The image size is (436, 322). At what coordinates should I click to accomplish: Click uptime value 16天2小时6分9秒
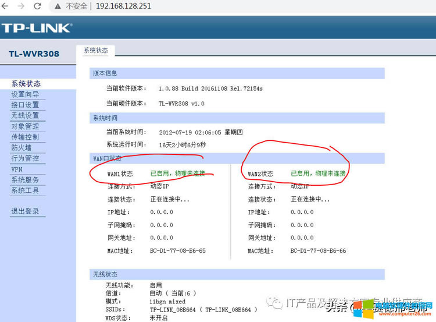point(182,145)
